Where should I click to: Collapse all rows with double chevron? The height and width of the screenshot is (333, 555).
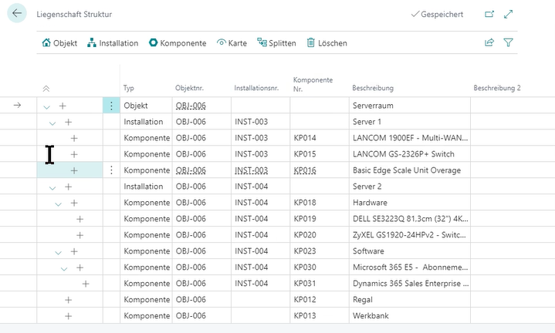[x=46, y=89]
